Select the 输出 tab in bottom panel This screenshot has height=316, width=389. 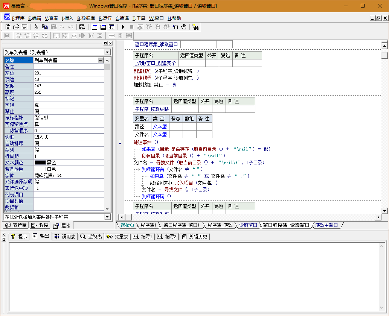[x=41, y=236]
